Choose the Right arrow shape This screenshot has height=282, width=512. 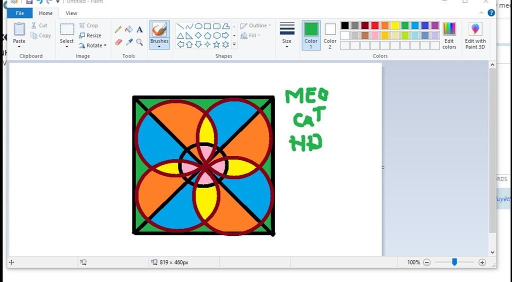225,35
